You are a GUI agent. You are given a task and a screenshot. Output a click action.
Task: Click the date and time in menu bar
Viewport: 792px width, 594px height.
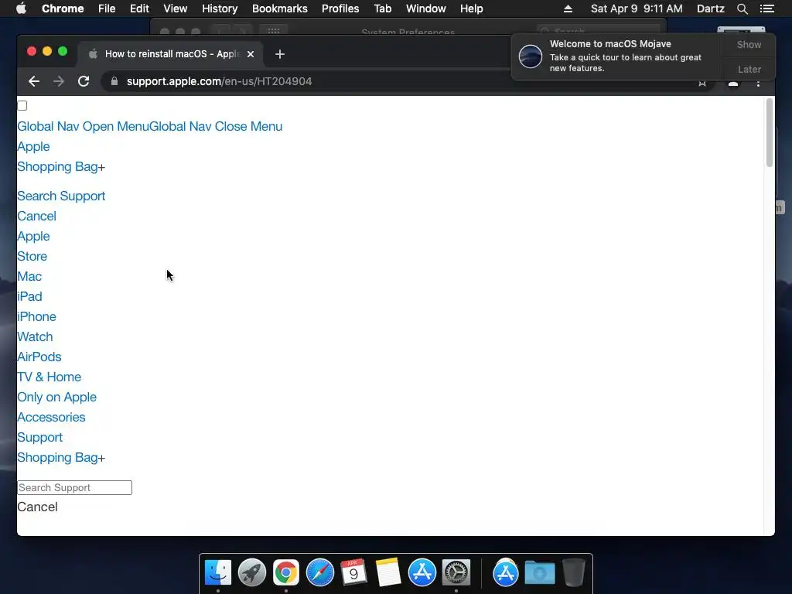[x=637, y=9]
